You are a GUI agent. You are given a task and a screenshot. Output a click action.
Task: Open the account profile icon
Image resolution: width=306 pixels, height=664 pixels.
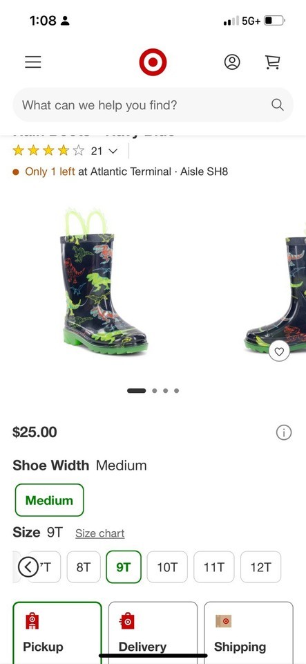tap(232, 62)
